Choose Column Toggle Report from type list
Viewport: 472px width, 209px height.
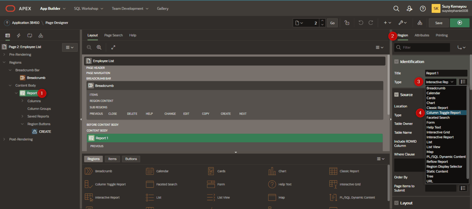coord(443,113)
